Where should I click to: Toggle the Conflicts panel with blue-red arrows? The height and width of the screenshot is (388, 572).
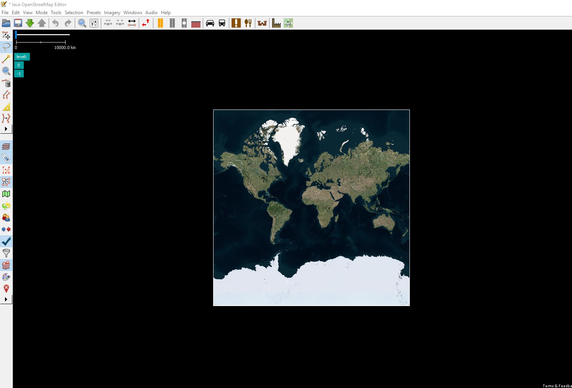point(6,229)
